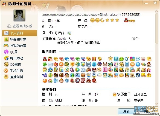Click the red 御 game service icon

click(83, 81)
